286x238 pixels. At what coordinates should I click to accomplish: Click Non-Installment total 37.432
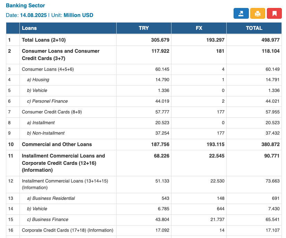click(x=272, y=133)
